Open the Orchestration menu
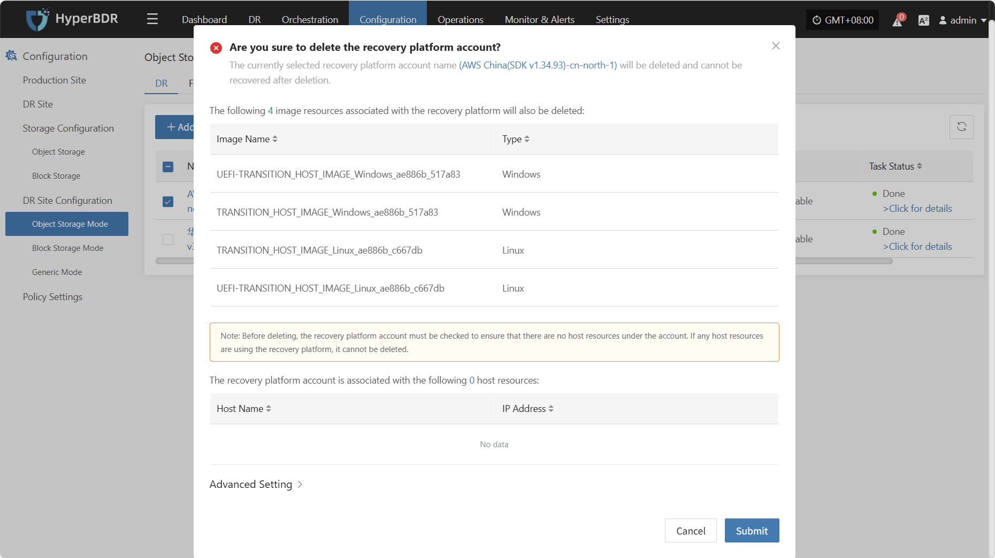Screen dimensions: 995x558 (x=310, y=20)
